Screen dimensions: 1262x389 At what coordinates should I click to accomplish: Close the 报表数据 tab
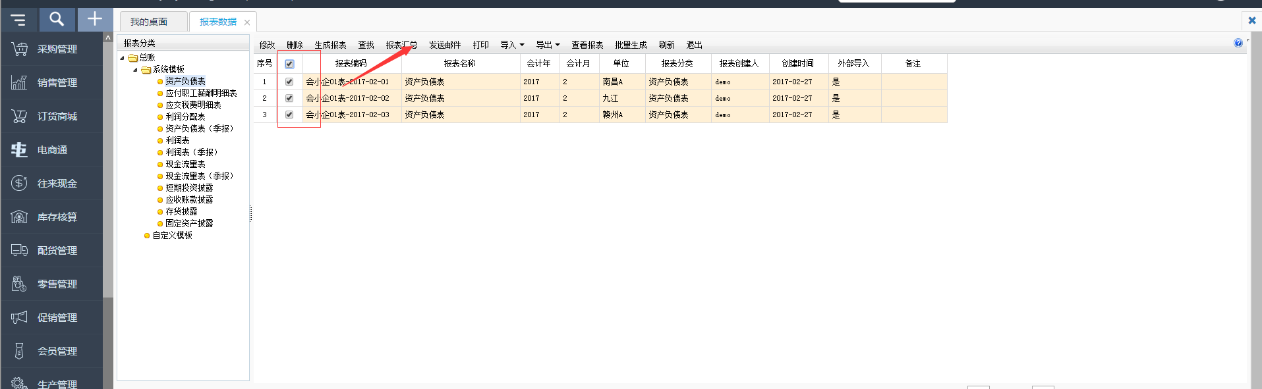[x=247, y=22]
